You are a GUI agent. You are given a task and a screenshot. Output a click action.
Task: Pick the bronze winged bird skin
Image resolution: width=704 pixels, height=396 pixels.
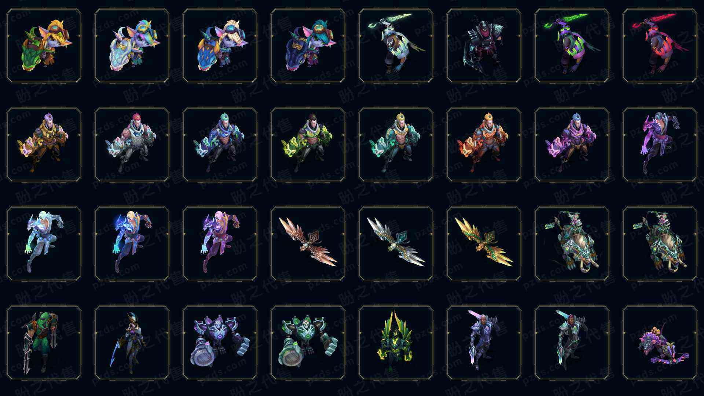pos(308,243)
